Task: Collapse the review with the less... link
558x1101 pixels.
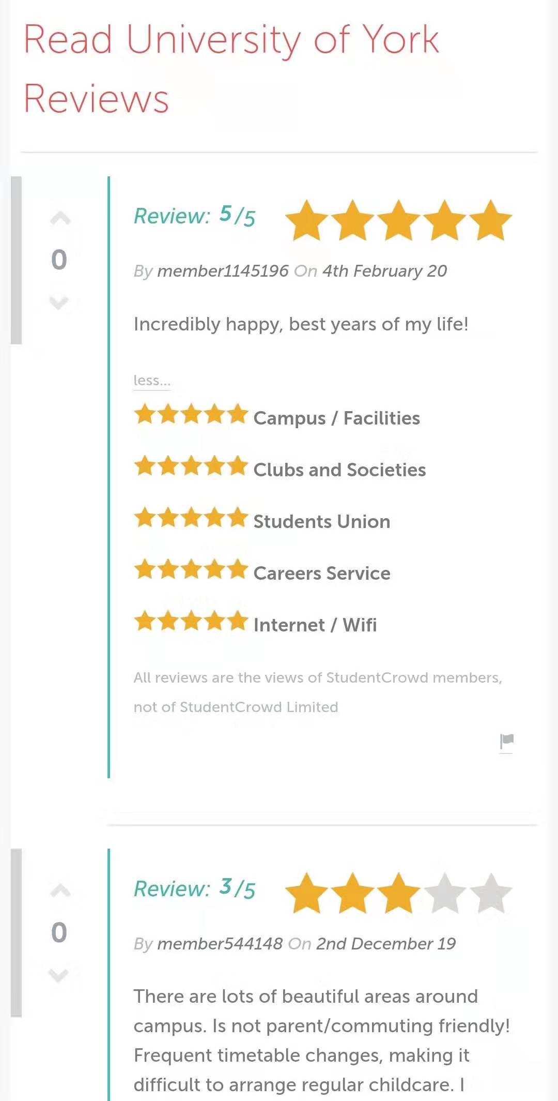Action: [x=151, y=381]
